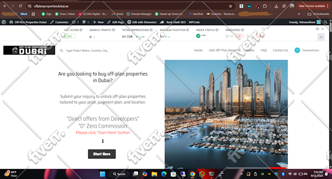
Task: Open the Gmail bookmark
Action: click(x=117, y=14)
